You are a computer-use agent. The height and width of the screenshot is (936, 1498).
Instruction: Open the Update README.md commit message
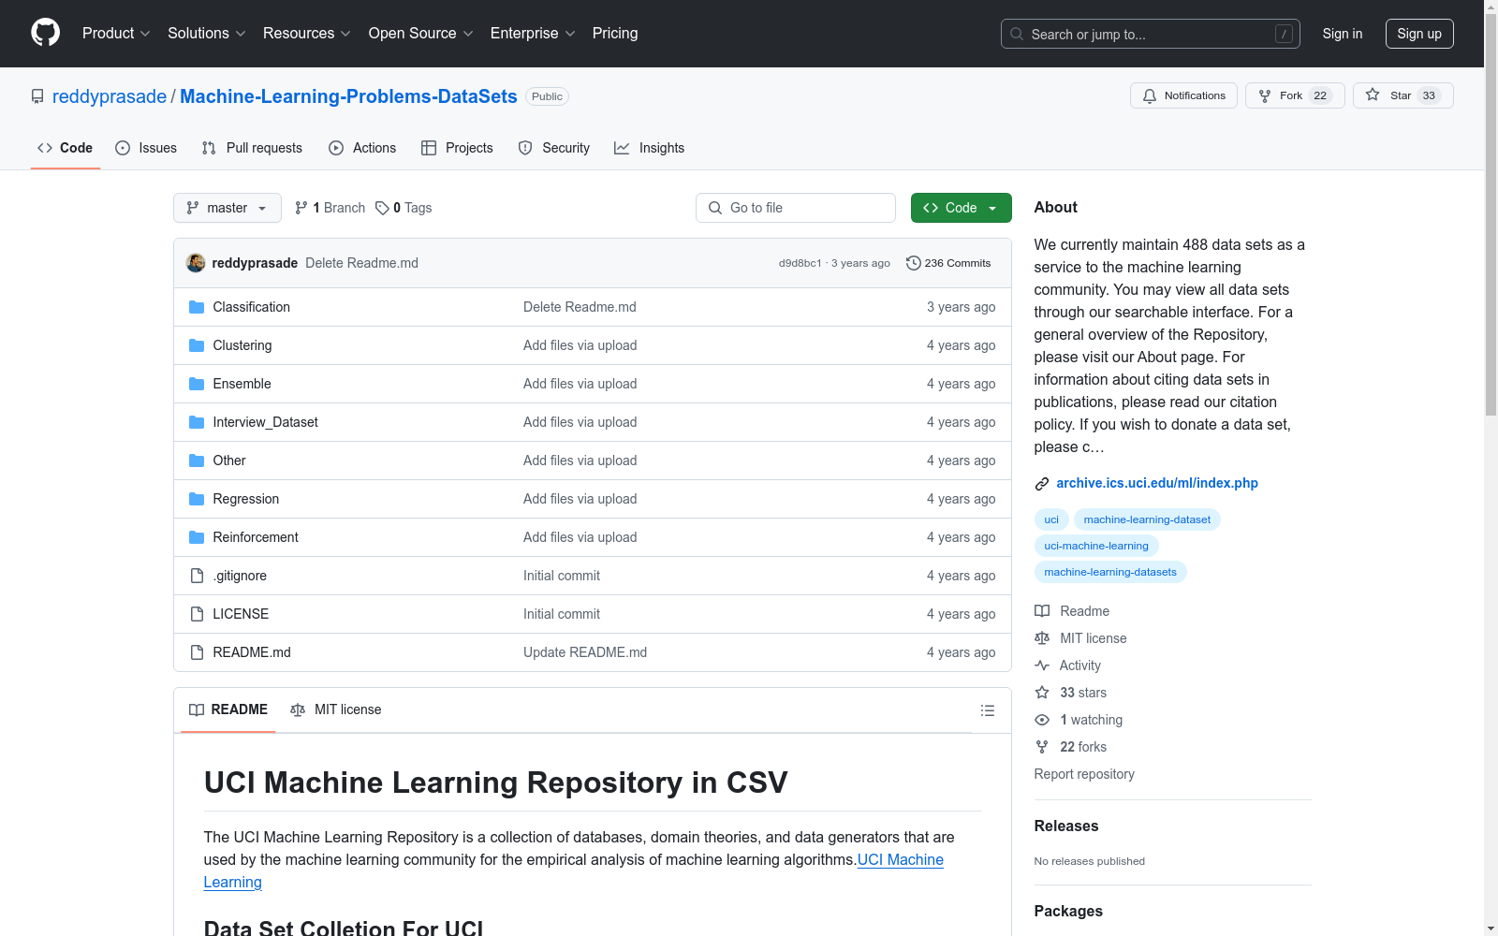click(585, 652)
